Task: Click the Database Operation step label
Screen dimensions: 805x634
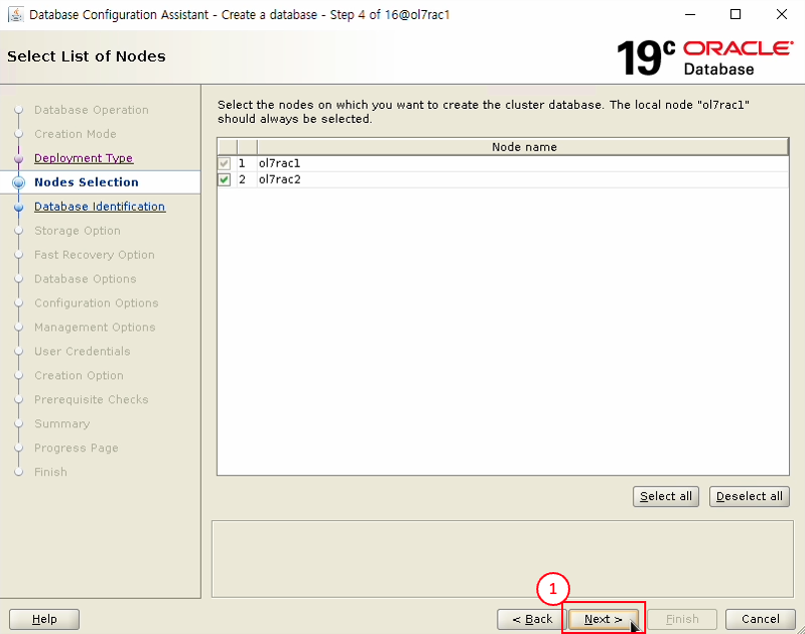Action: [91, 110]
